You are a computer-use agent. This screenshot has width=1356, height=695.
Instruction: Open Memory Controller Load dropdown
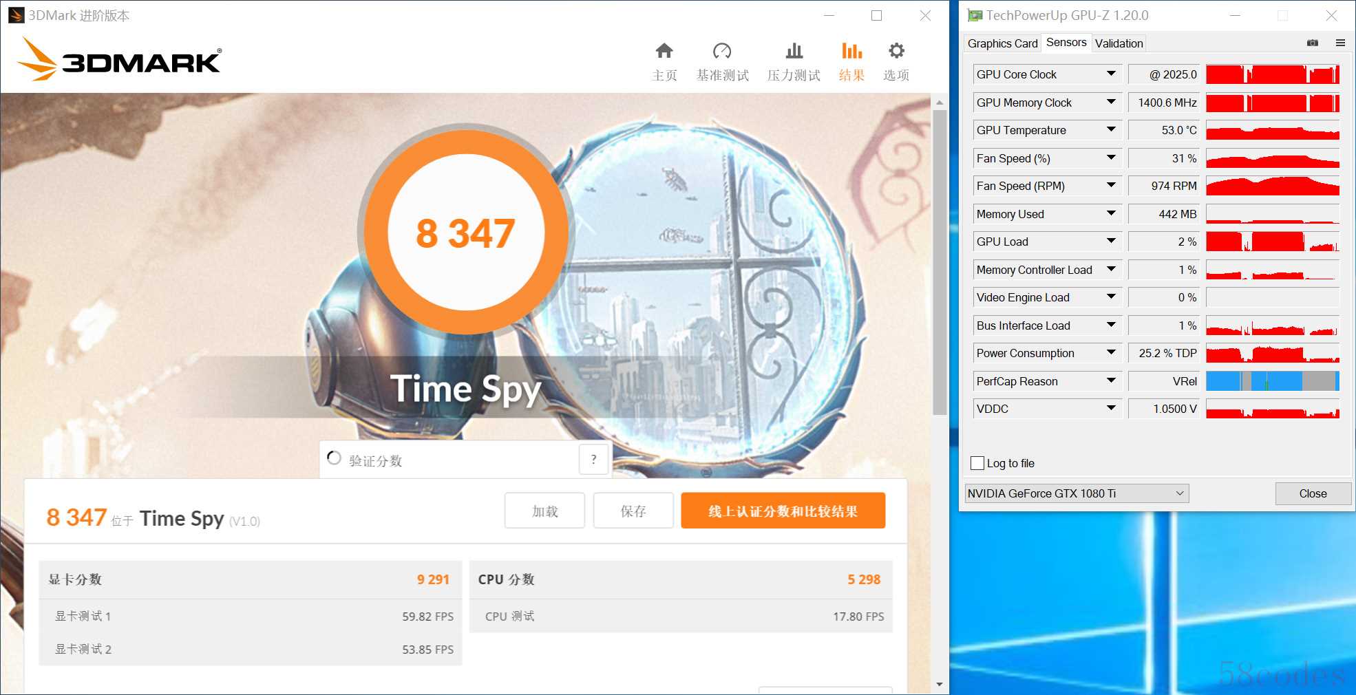point(1111,269)
